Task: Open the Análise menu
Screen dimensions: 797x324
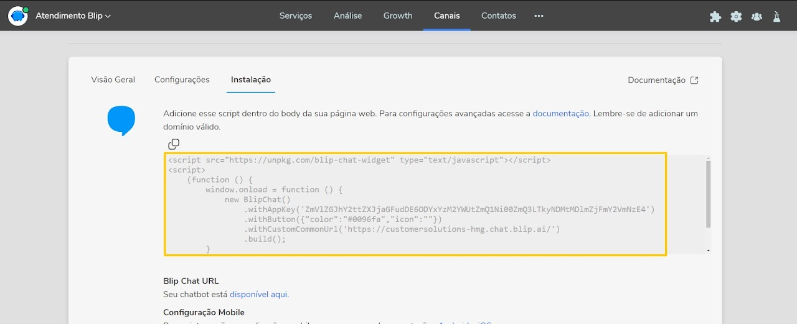Action: pos(347,16)
